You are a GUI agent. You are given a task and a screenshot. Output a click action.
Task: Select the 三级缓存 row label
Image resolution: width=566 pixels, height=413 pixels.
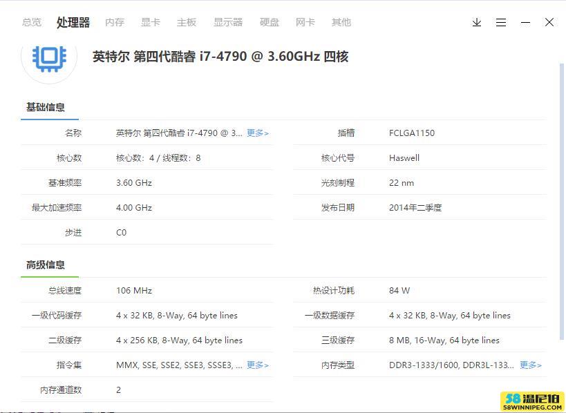338,340
